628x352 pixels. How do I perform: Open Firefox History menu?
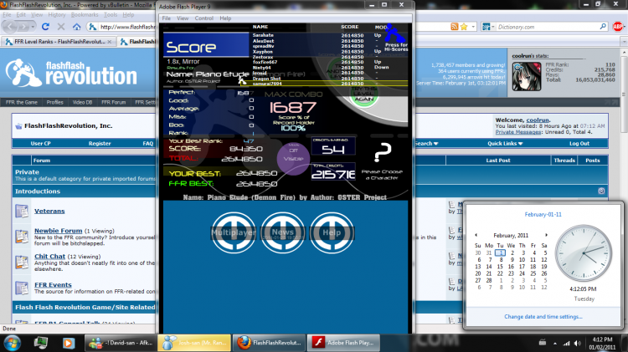tap(56, 15)
